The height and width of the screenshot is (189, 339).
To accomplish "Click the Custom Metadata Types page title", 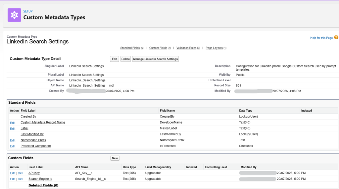I will coord(54,17).
